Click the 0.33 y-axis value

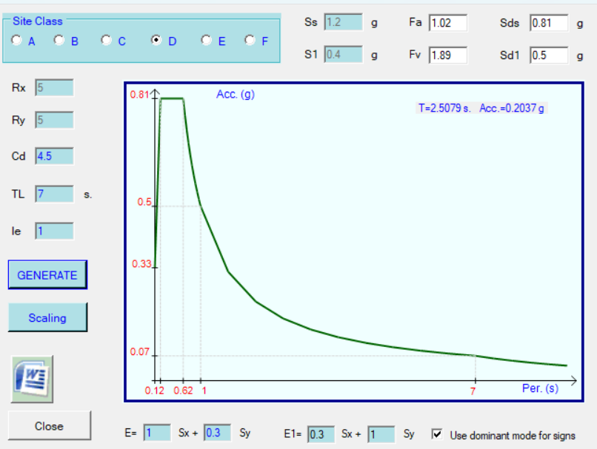click(x=141, y=263)
